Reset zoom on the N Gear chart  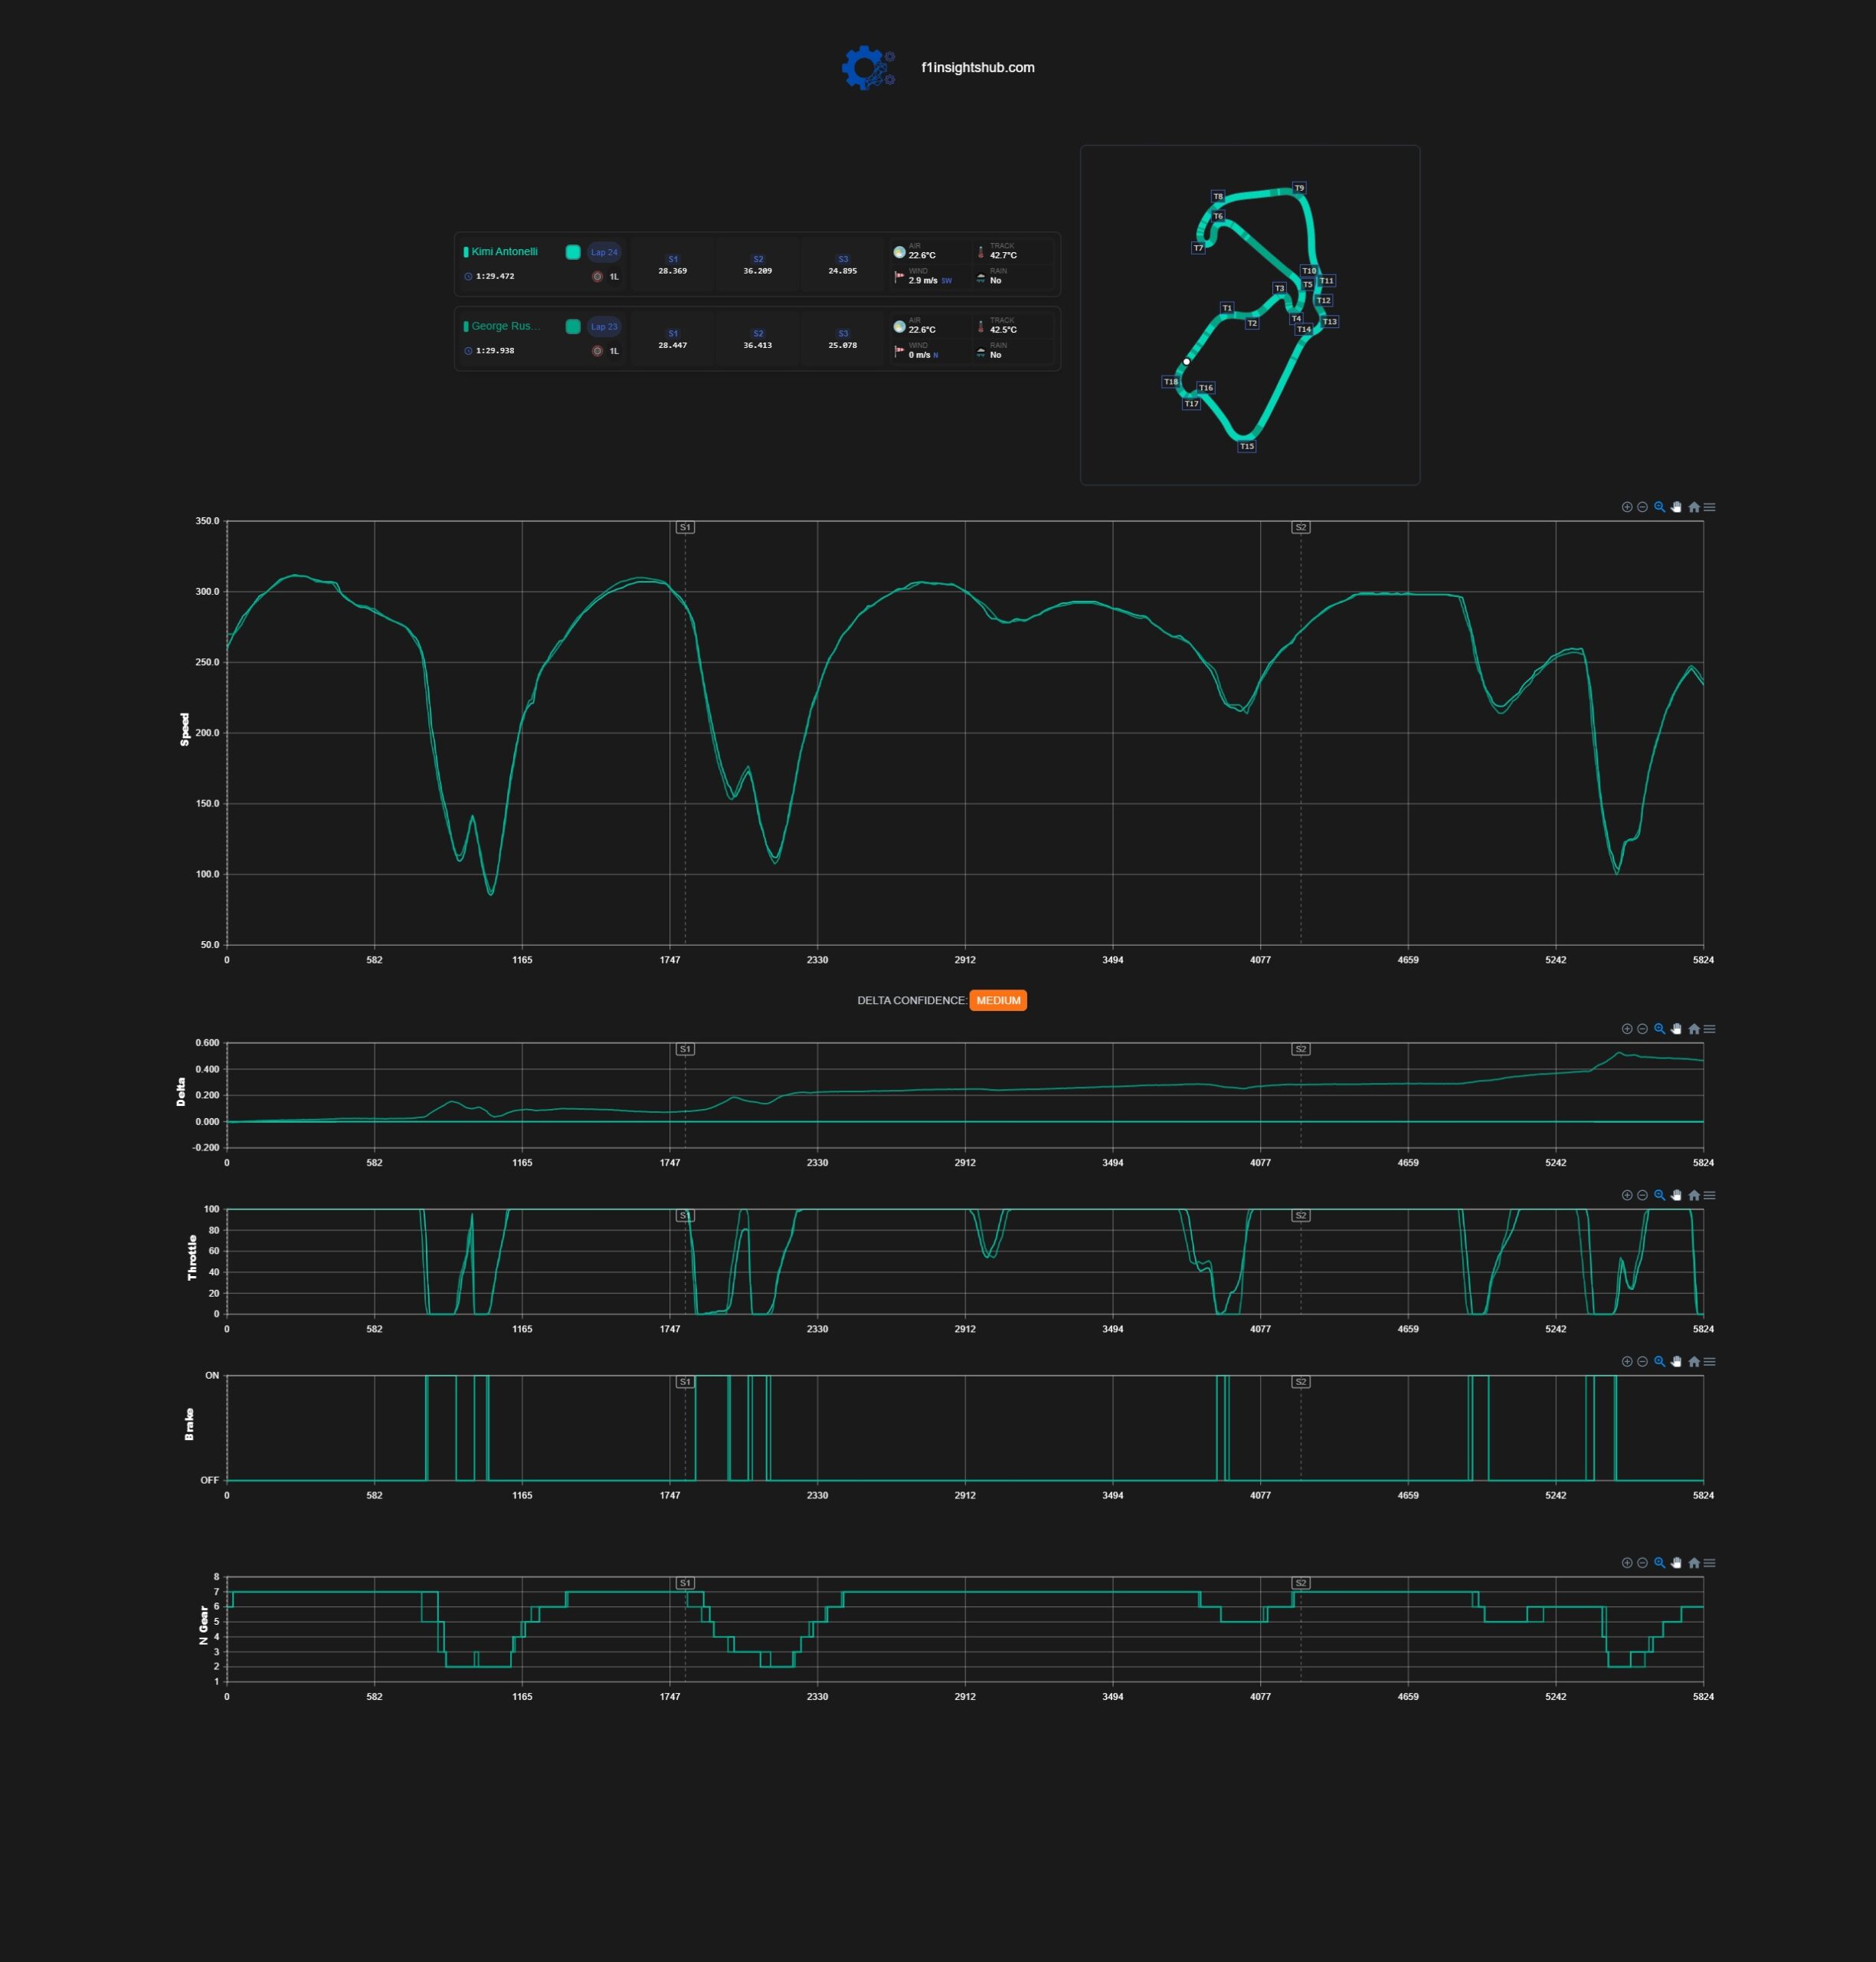point(1694,1562)
